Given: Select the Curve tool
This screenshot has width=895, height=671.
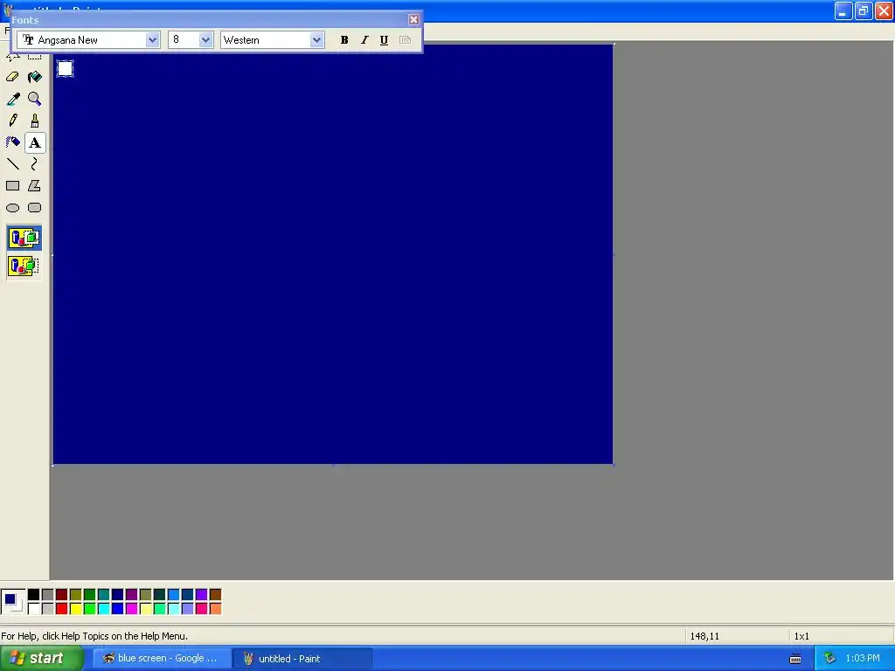Looking at the screenshot, I should 35,164.
